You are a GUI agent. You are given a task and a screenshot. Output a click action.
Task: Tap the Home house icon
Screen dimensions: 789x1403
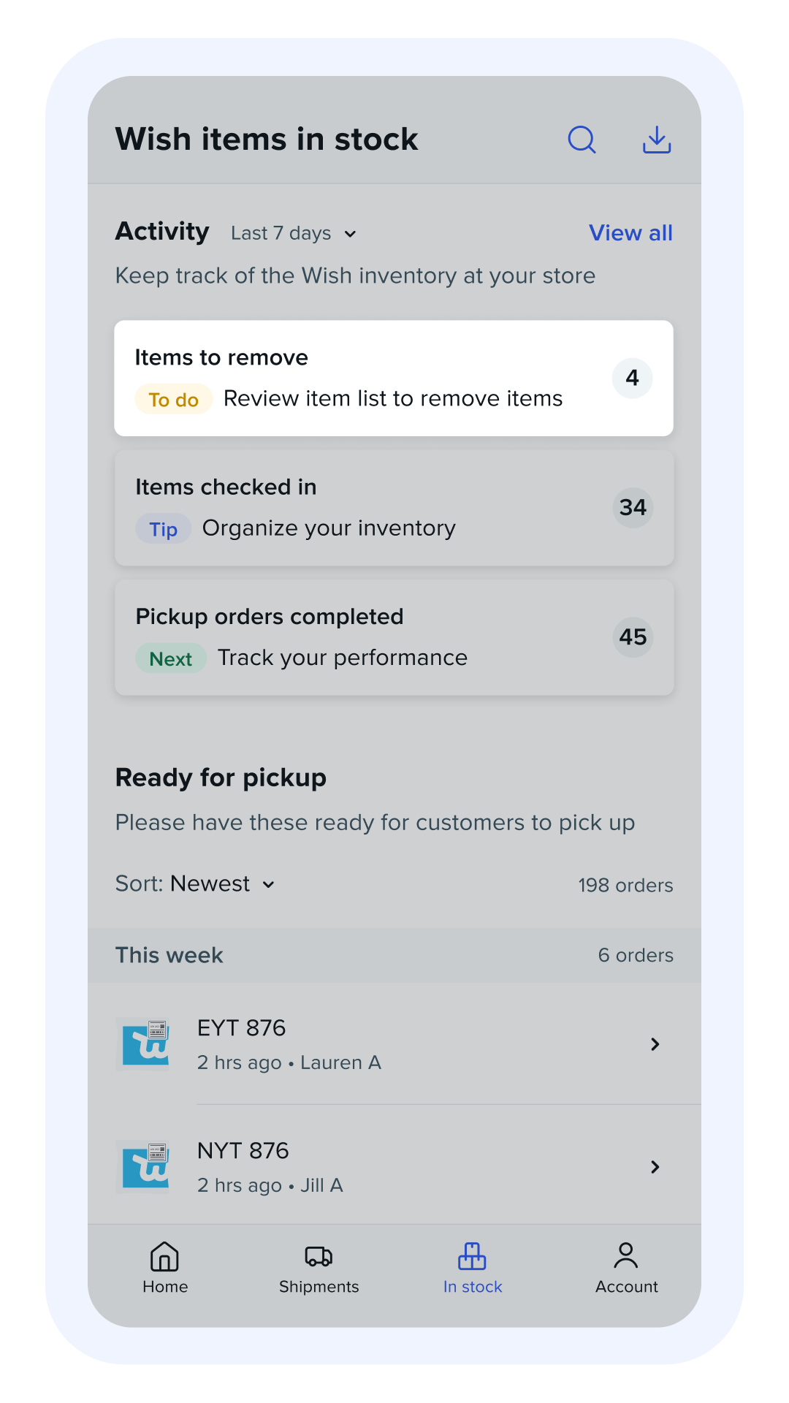[164, 1257]
